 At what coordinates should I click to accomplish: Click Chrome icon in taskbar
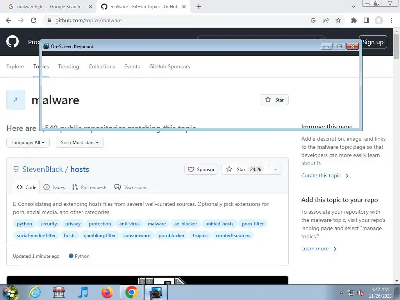pyautogui.click(x=131, y=292)
